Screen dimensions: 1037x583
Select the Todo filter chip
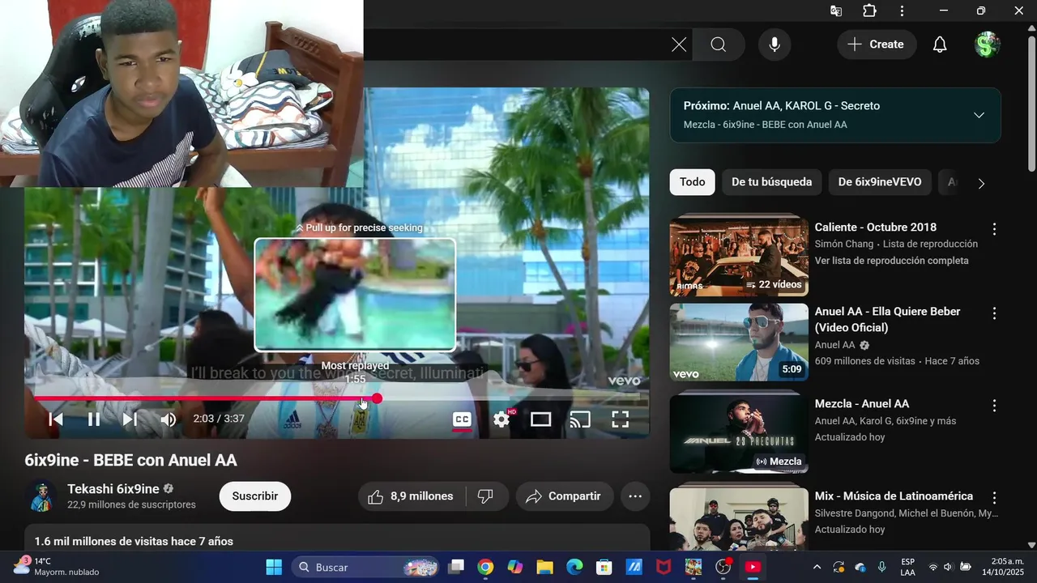coord(692,182)
